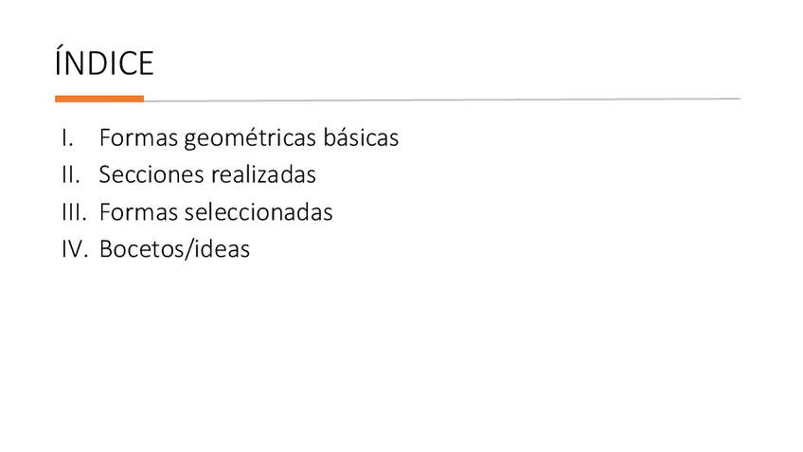Select the orange accent bar under the title
This screenshot has width=803, height=452.
pos(99,99)
